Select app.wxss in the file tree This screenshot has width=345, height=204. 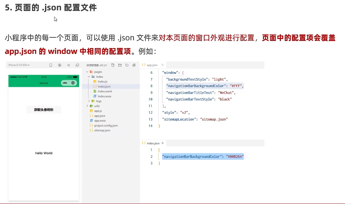point(100,121)
